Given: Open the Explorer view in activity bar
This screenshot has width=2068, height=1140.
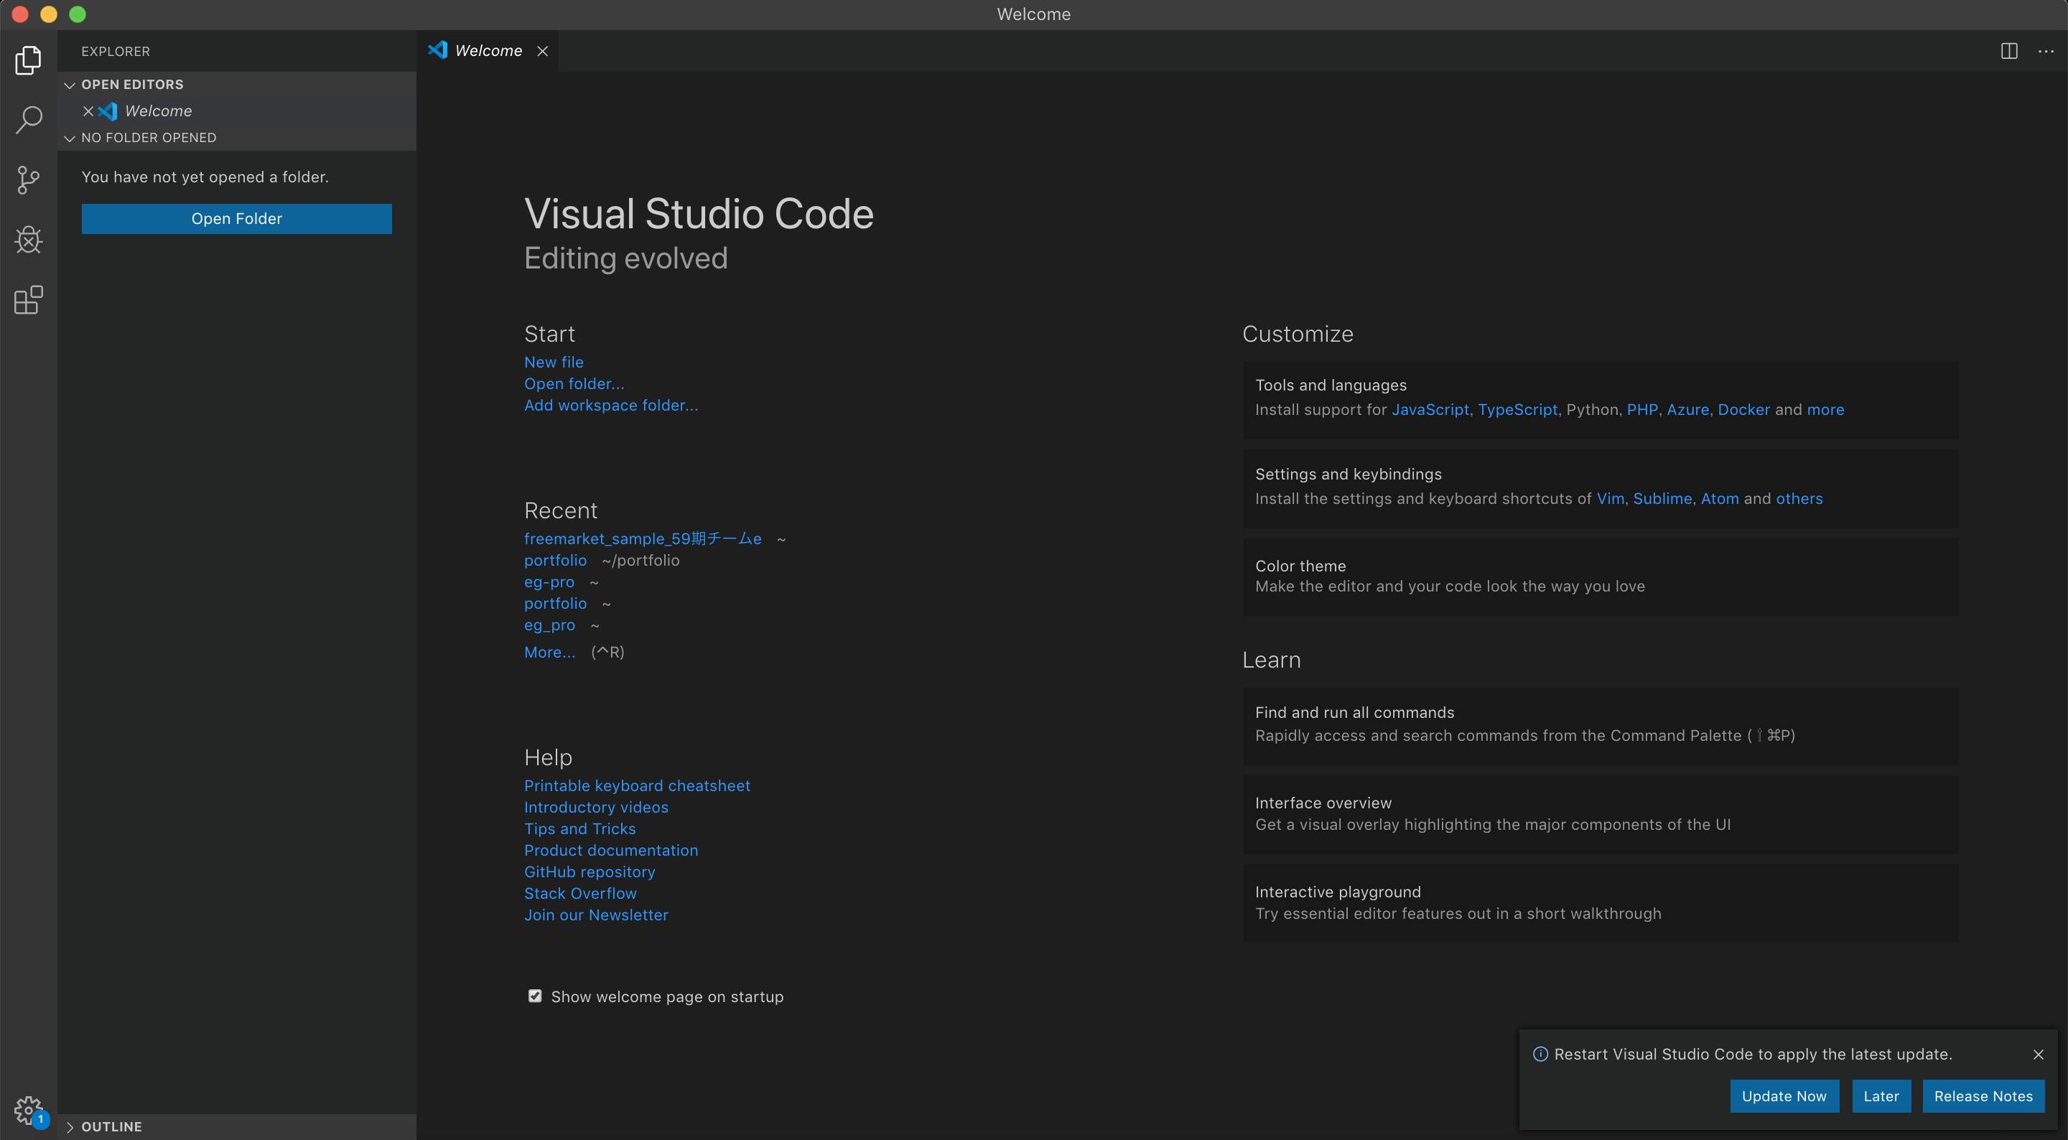Looking at the screenshot, I should pyautogui.click(x=28, y=60).
